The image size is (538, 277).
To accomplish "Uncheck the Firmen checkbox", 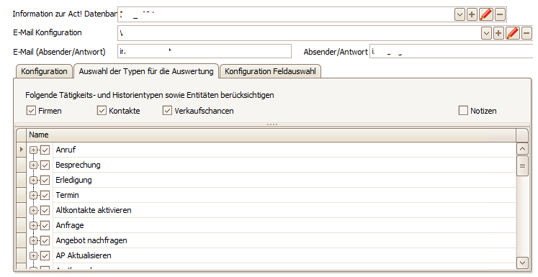I will 31,110.
